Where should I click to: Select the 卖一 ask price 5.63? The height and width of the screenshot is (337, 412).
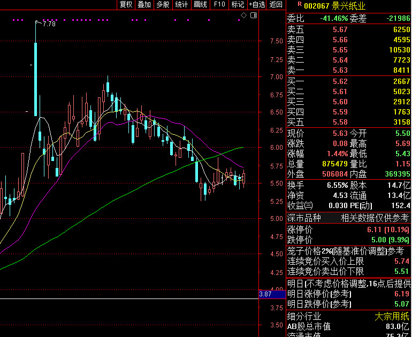pos(340,70)
